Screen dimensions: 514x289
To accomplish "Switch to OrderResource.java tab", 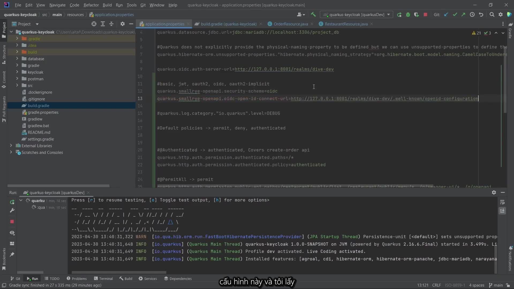I will [x=290, y=24].
